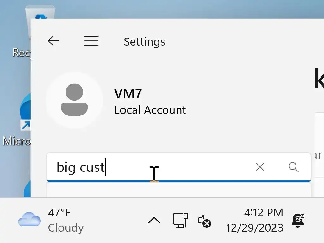Screen dimensions: 324x243
Task: Click the date 12/29/2023 in taskbar
Action: 254,228
